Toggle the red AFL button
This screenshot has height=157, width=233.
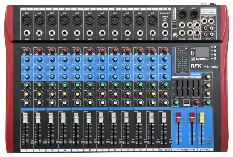[x=186, y=102]
